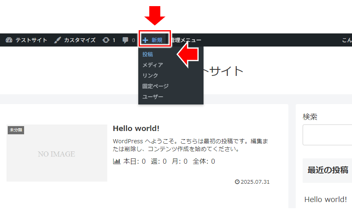
Task: Open the Hello world! post title
Action: tap(136, 128)
